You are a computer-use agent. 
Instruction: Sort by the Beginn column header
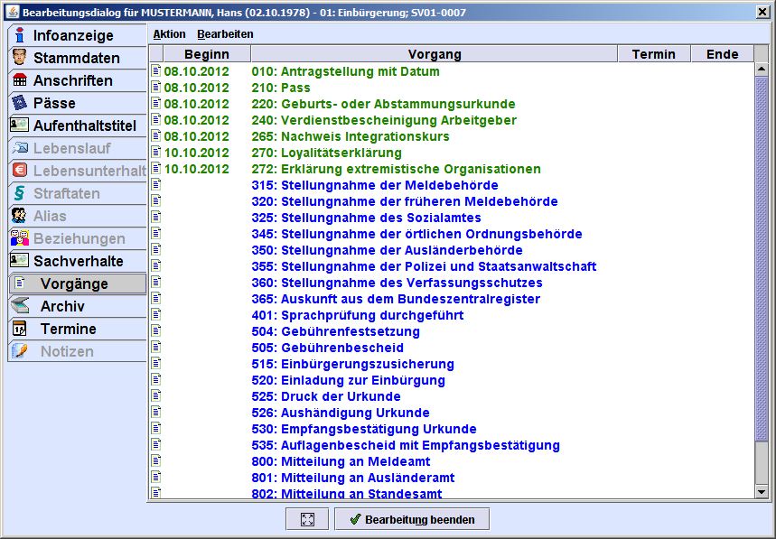coord(207,54)
